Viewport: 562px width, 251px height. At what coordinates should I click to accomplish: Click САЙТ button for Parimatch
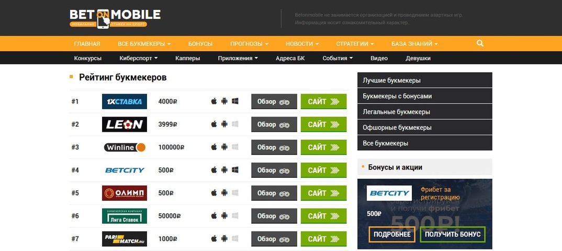[x=324, y=239]
